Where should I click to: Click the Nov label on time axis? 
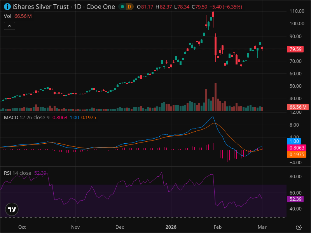tap(75, 227)
